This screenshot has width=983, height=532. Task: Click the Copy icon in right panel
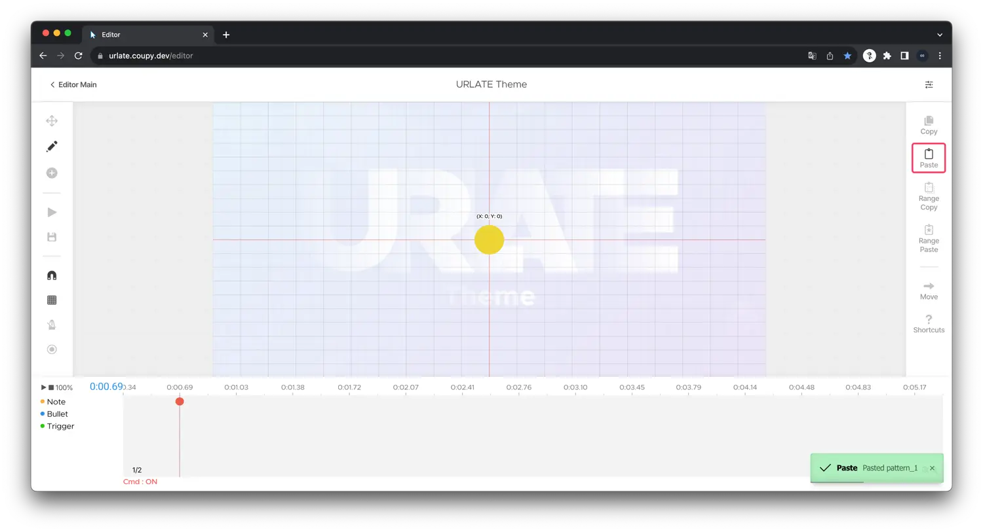coord(929,124)
